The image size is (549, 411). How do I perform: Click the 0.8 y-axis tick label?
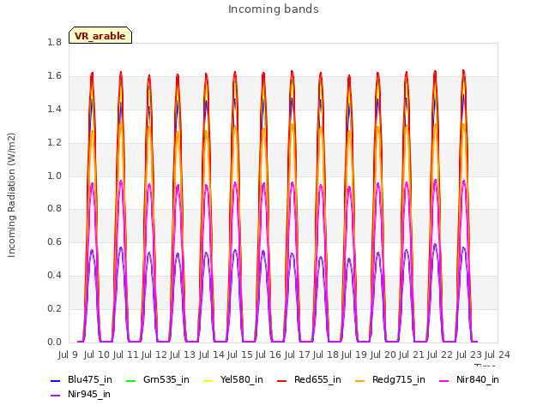coord(54,209)
